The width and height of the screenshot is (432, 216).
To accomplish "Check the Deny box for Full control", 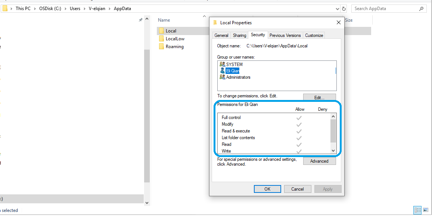I will click(x=323, y=117).
